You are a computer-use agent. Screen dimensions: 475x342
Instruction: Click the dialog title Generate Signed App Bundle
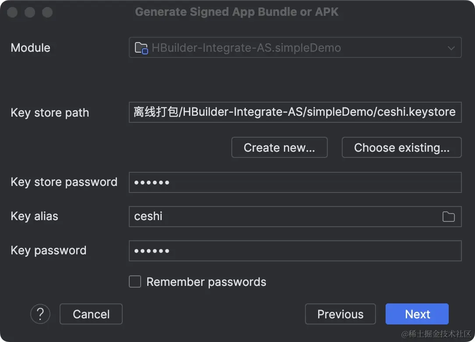pyautogui.click(x=237, y=11)
